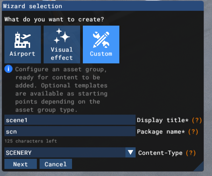Expand the Content-Type dropdown arrow
Viewport: 212px width, 176px height.
(x=131, y=153)
